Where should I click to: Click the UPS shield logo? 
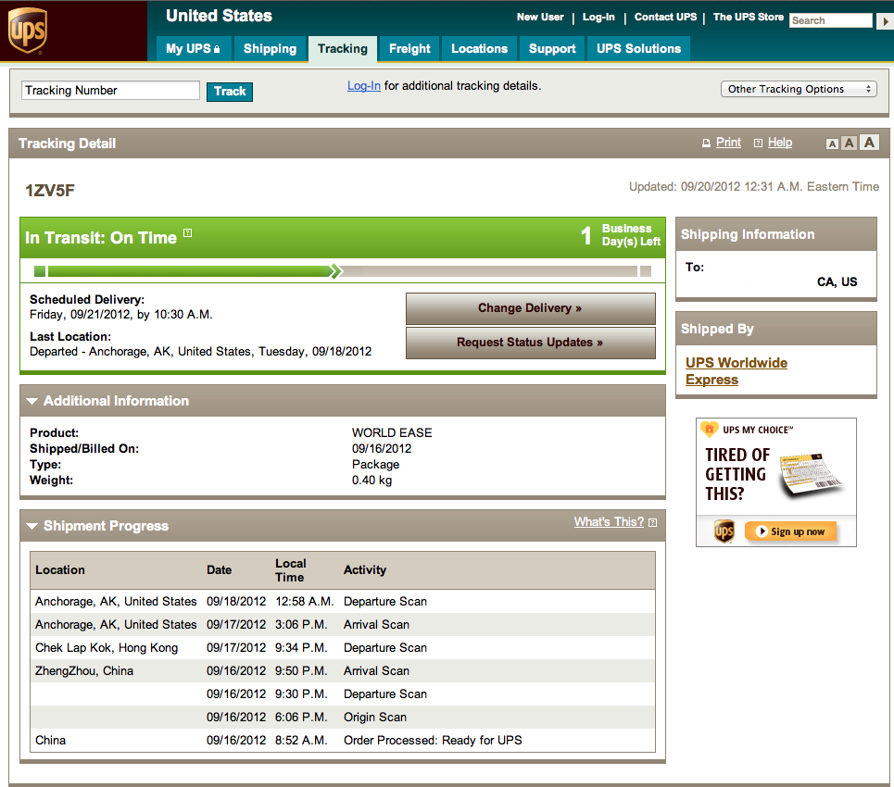tap(28, 31)
